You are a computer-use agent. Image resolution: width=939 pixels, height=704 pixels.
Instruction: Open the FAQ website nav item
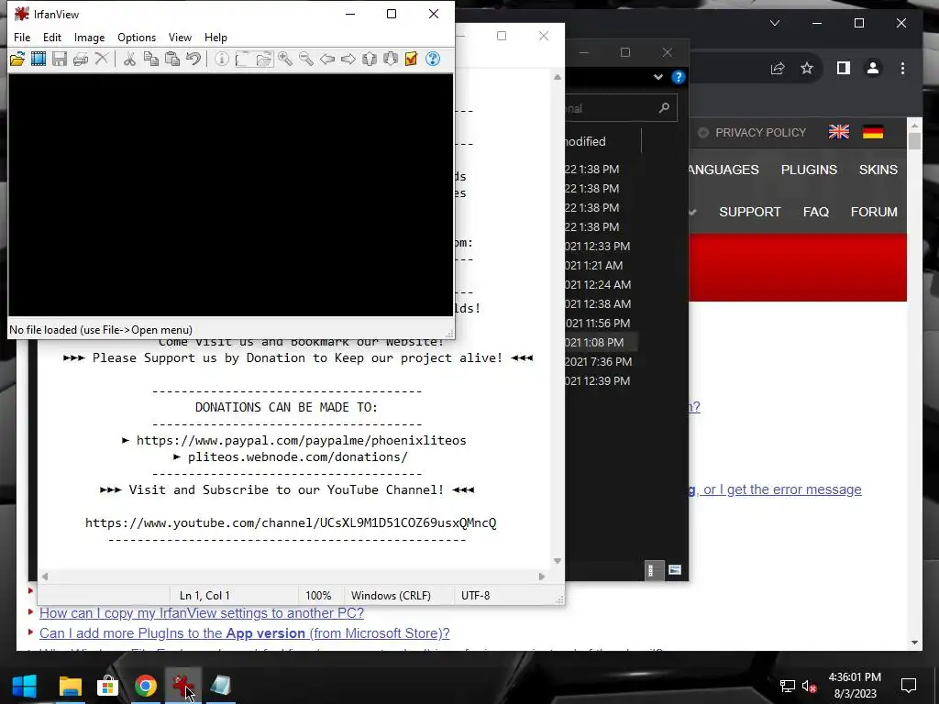tap(815, 212)
